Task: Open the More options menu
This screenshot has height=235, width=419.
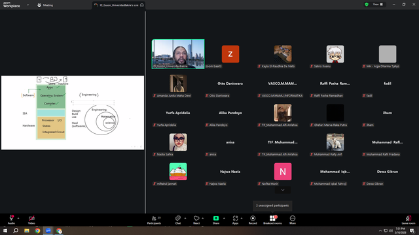Action: pyautogui.click(x=293, y=220)
